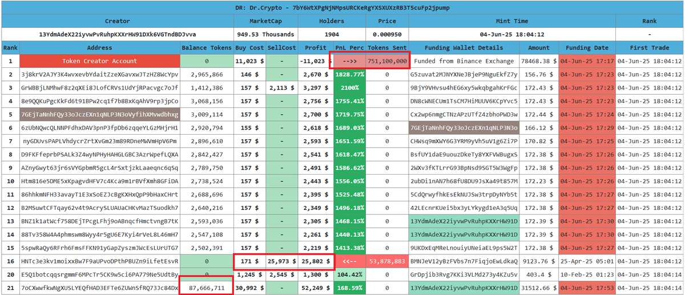The image size is (685, 295).
Task: Click the address starting with AZnyGwyt63jr6s
Action: [x=99, y=168]
